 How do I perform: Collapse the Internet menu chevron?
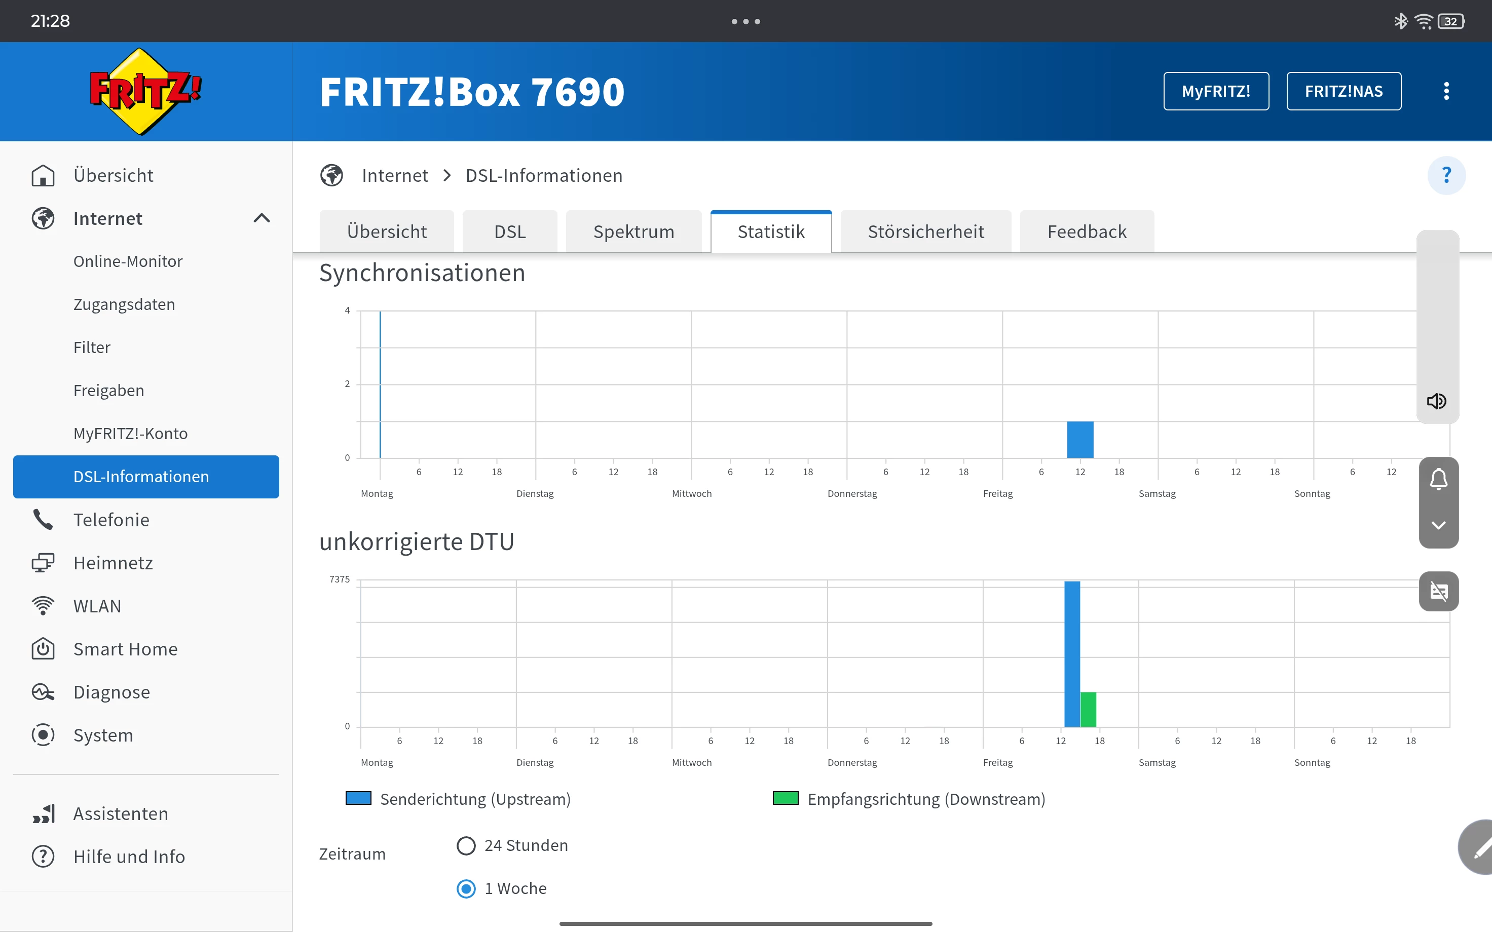tap(262, 218)
